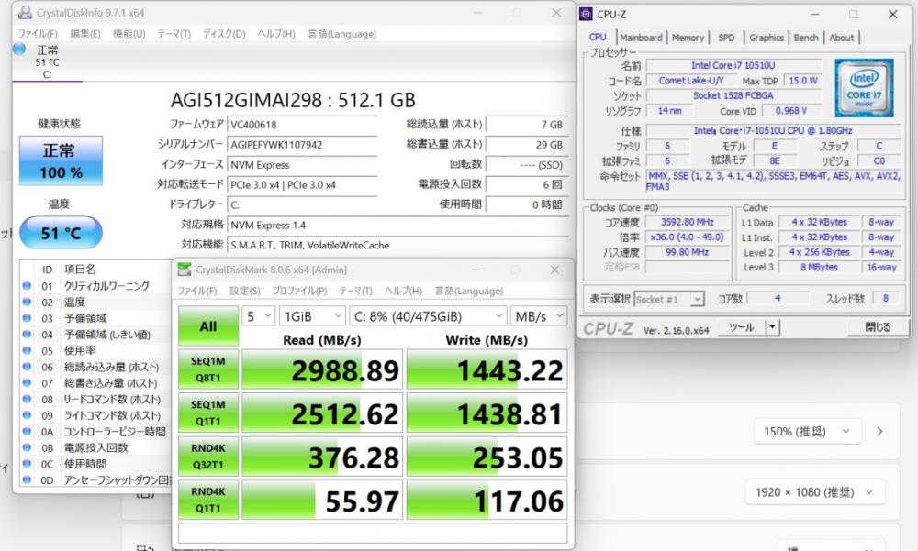
Task: Start SEQ1M Q8T1 benchmark test
Action: click(208, 369)
